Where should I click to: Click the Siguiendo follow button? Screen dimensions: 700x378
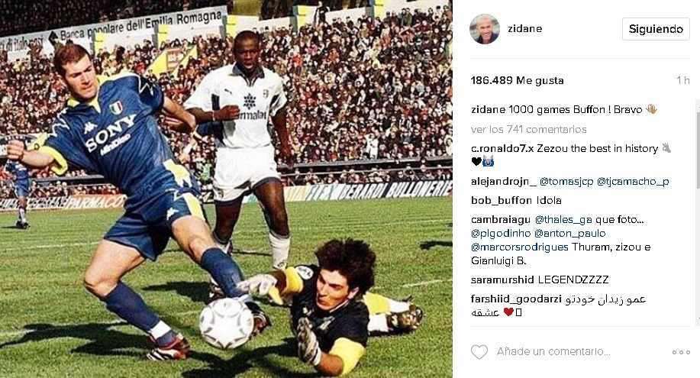click(656, 29)
